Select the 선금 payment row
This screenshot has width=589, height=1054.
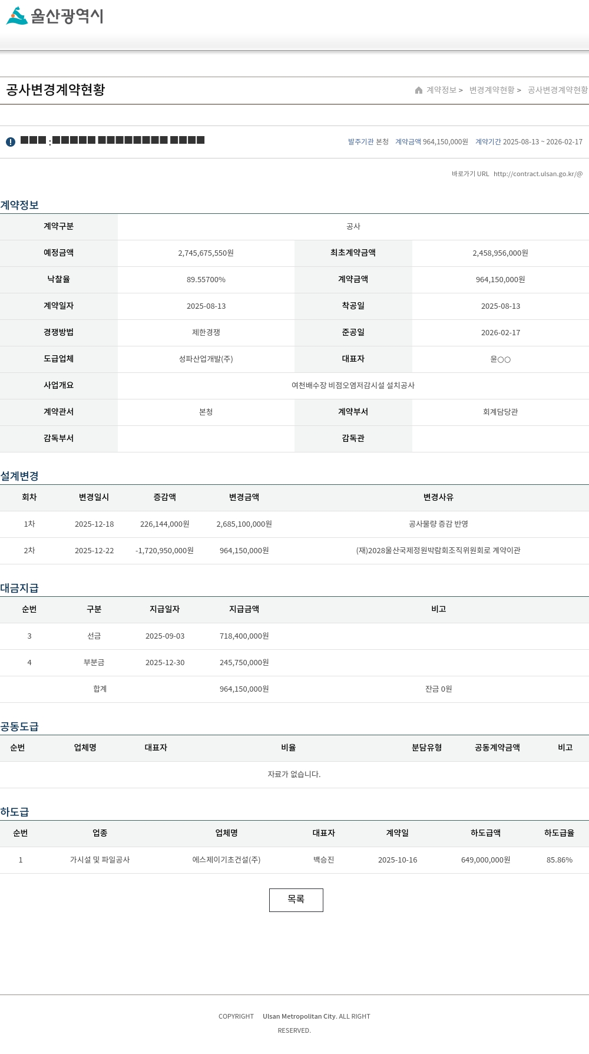(294, 636)
